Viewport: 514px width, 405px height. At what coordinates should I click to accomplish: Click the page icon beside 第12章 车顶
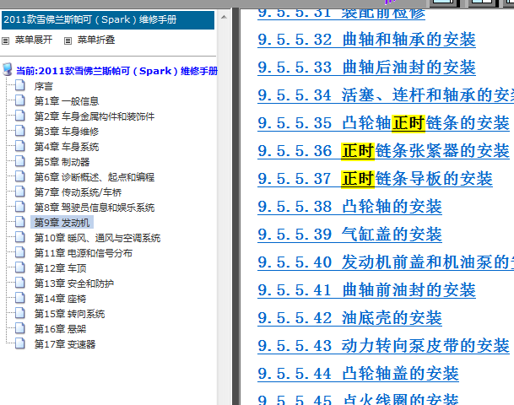20,267
